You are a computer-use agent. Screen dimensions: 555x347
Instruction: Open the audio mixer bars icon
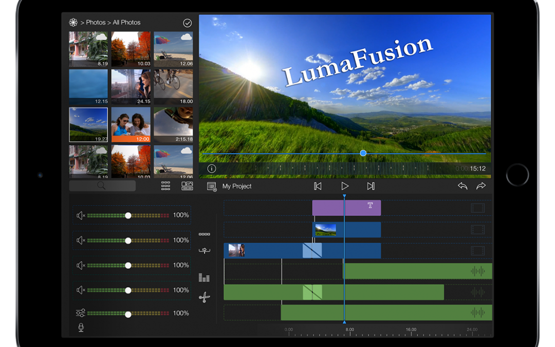click(204, 278)
